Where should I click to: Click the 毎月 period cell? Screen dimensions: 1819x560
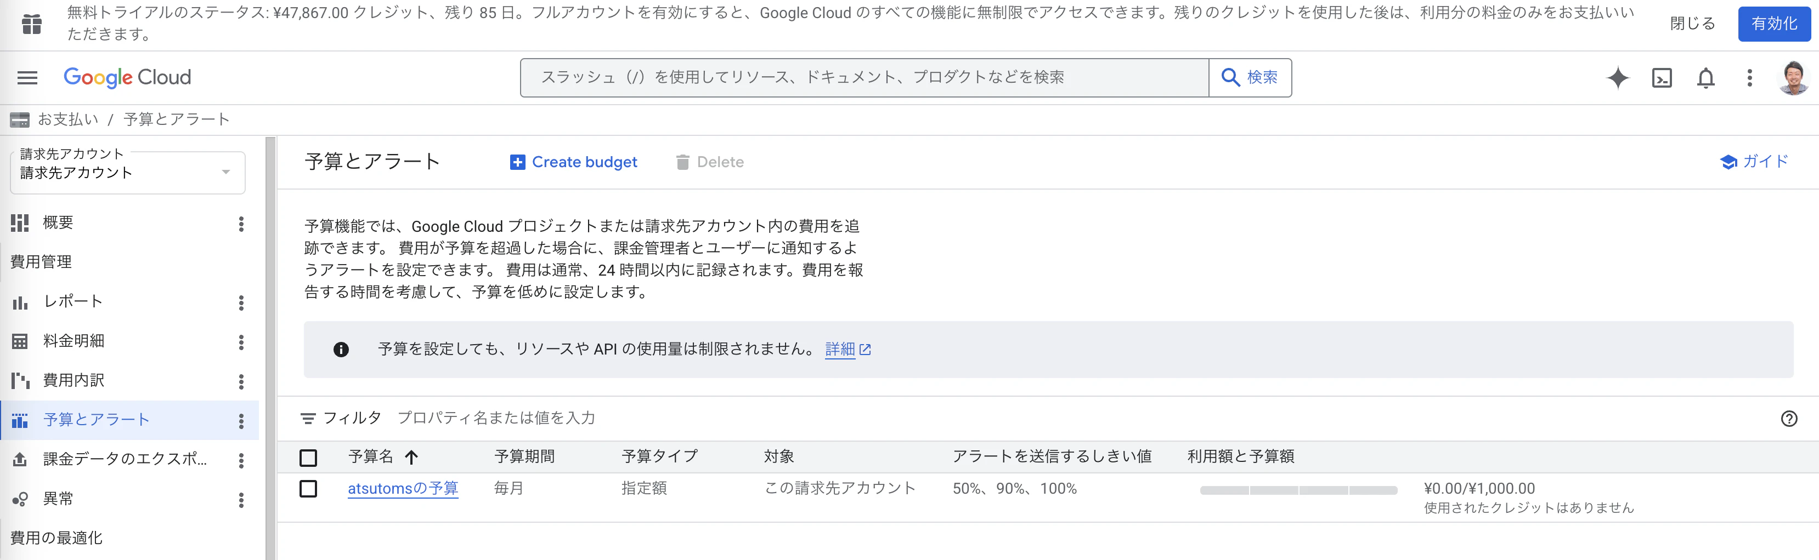[x=509, y=489]
